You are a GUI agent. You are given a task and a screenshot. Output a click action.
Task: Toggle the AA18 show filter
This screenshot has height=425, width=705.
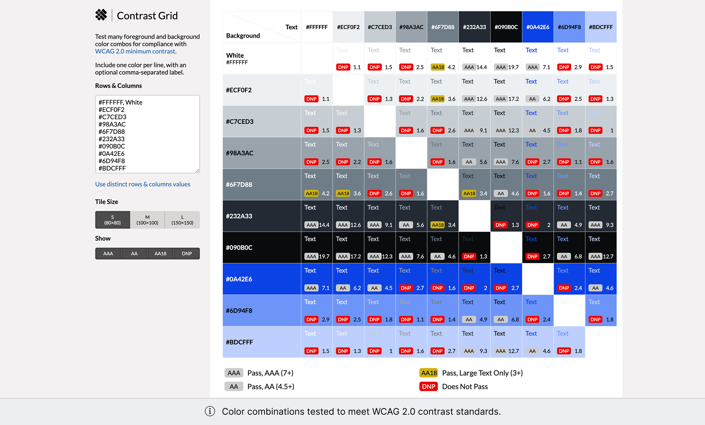(x=160, y=253)
